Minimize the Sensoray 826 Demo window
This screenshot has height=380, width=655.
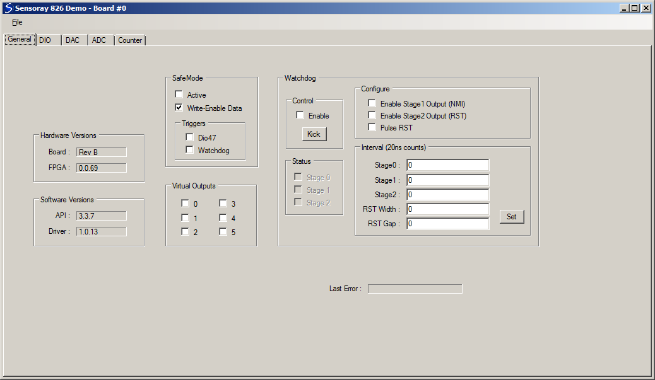[x=624, y=8]
